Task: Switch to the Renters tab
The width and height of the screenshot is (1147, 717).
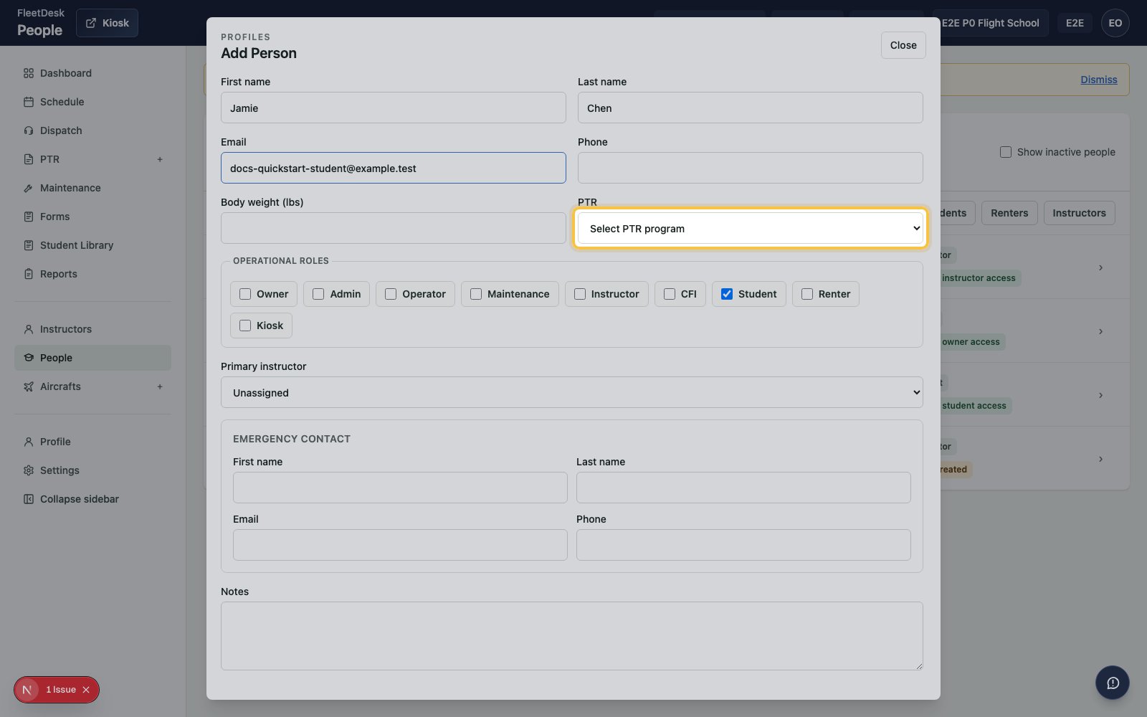Action: click(x=1009, y=213)
